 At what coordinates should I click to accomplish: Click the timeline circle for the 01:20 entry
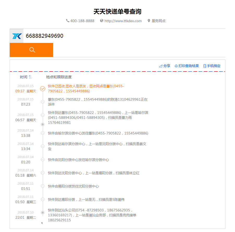point(43,160)
